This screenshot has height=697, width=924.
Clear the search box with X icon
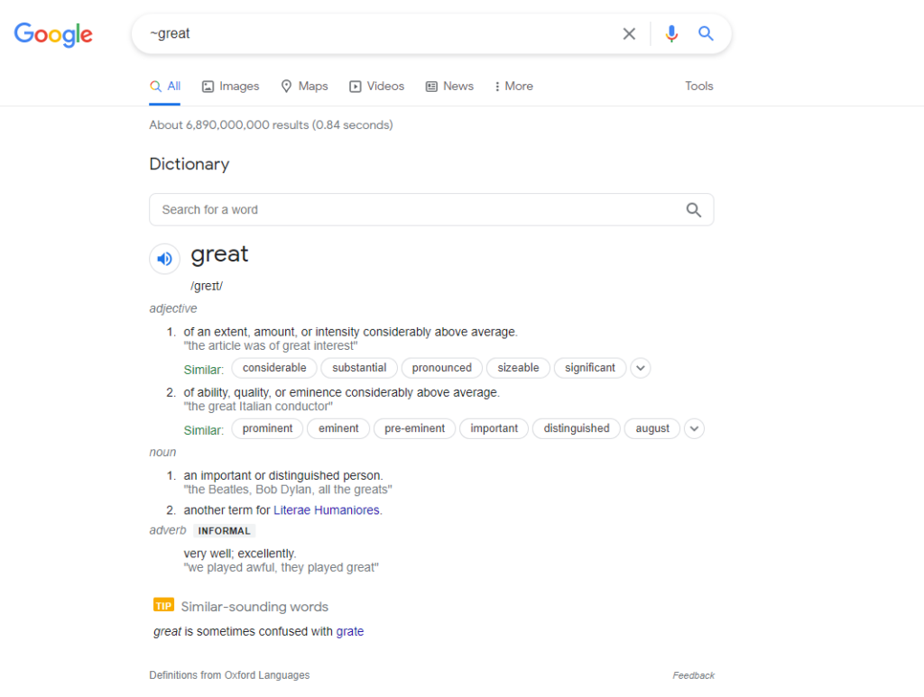629,34
